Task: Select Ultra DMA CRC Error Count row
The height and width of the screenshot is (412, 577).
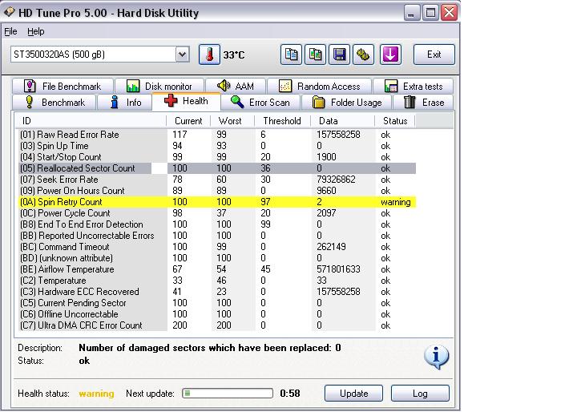Action: (x=217, y=325)
